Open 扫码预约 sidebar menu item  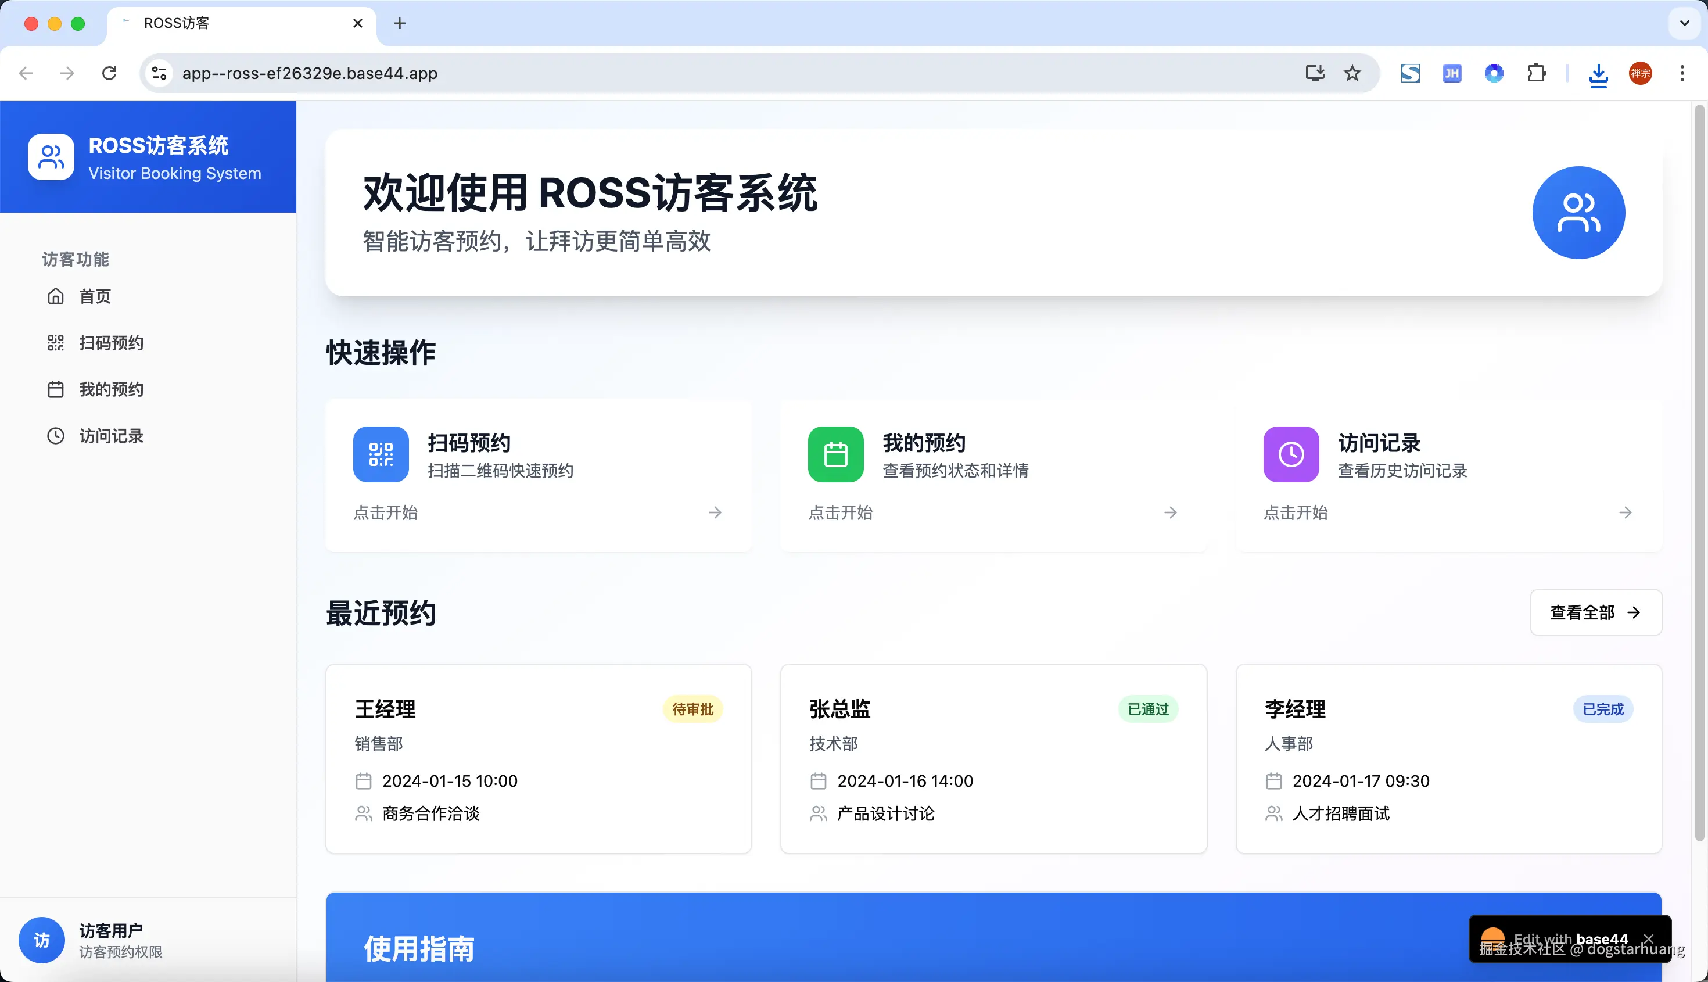110,343
